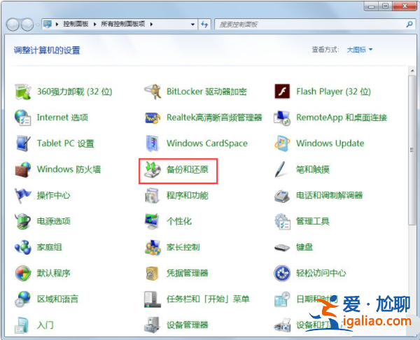Select the 控制面板 breadcrumb segment
Viewport: 420px width, 340px height.
[x=76, y=24]
